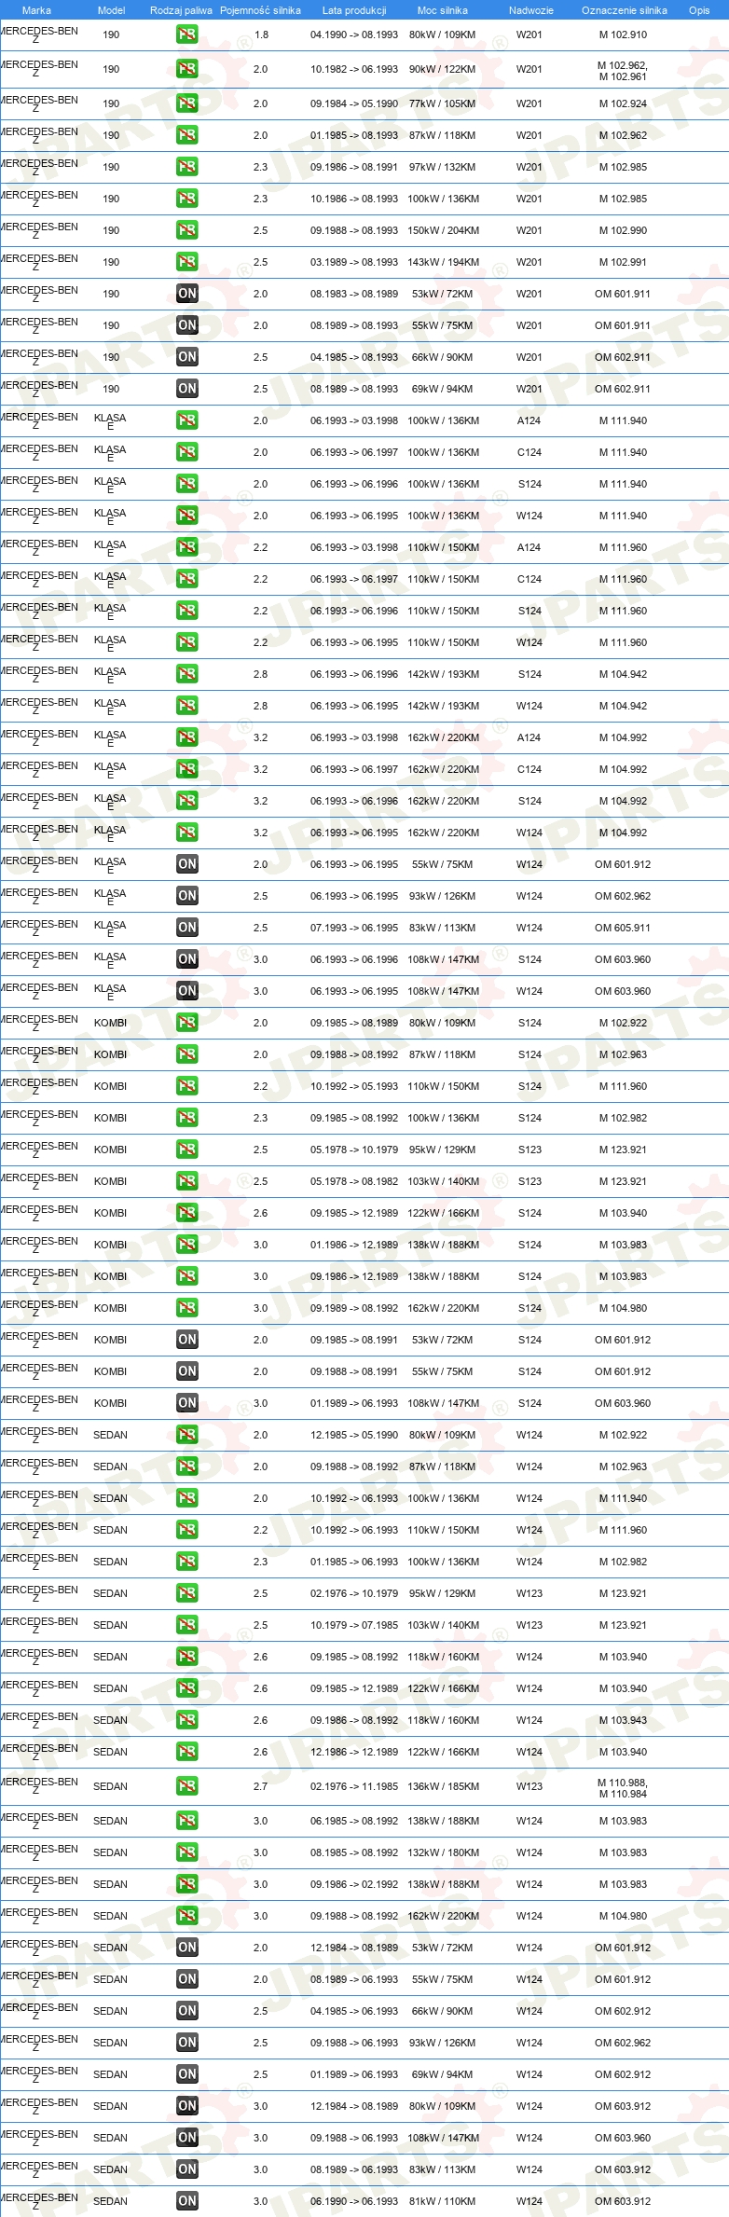
Task: Click the 'Marka' column header
Action: click(x=36, y=10)
